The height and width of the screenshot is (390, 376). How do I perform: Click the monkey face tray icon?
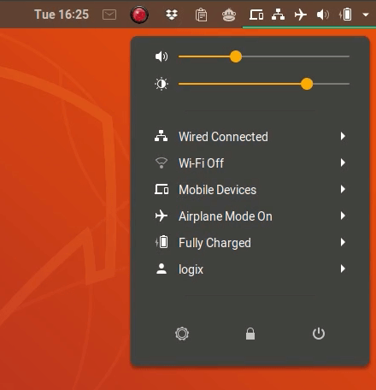pos(229,15)
